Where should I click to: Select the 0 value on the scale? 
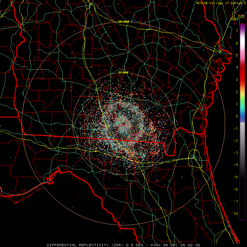(237, 116)
